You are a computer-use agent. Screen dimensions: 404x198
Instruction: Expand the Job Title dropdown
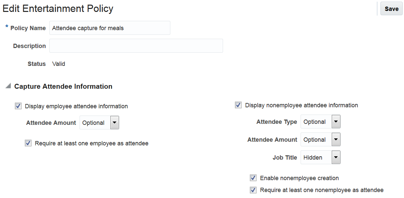(x=336, y=158)
